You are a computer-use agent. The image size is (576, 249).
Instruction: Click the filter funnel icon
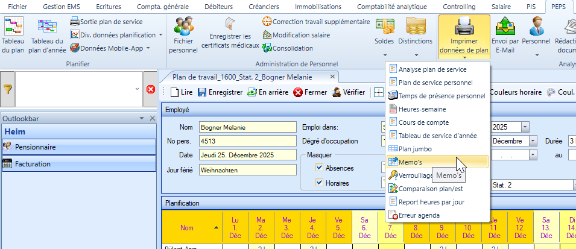point(7,89)
